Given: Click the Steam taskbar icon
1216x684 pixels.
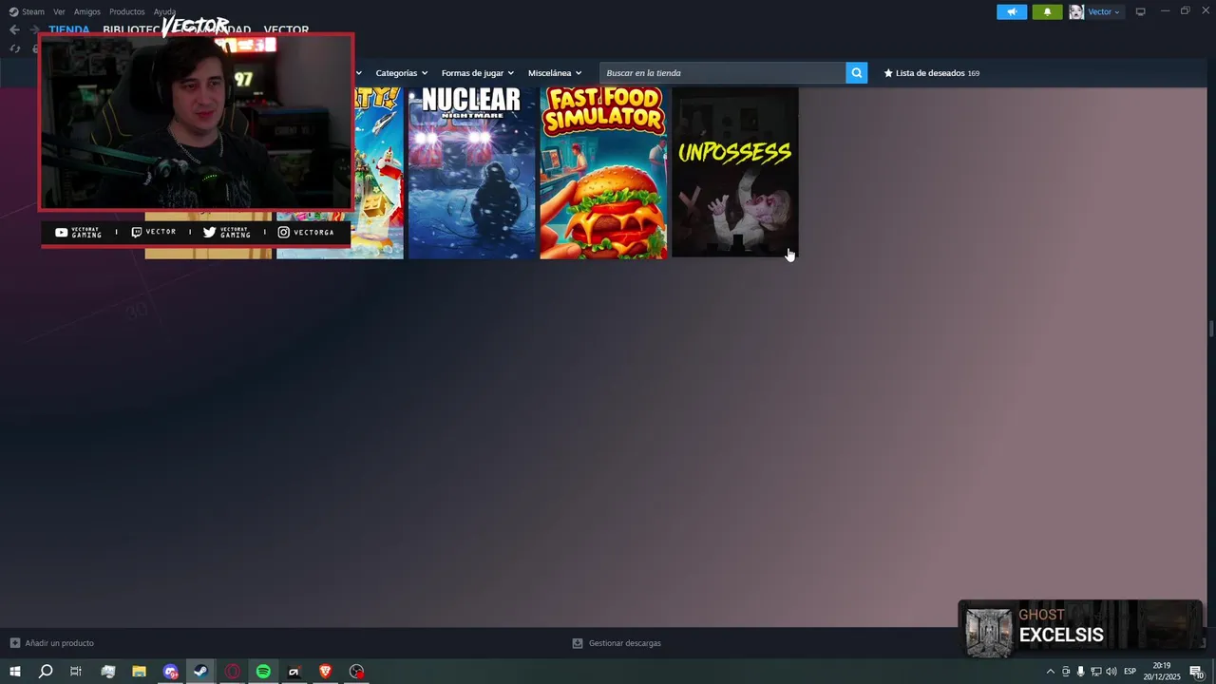Looking at the screenshot, I should [x=200, y=672].
